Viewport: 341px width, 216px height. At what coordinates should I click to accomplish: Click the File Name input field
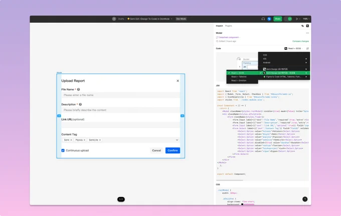tap(120, 95)
